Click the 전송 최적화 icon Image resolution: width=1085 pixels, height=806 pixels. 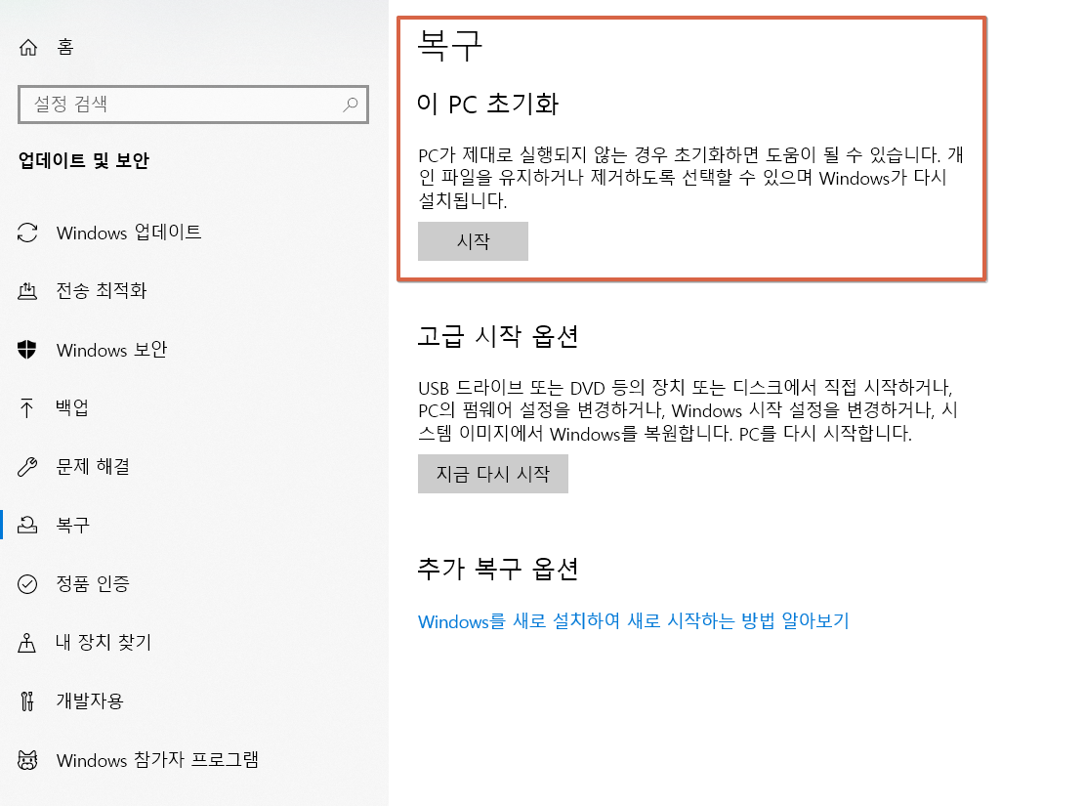click(x=27, y=291)
